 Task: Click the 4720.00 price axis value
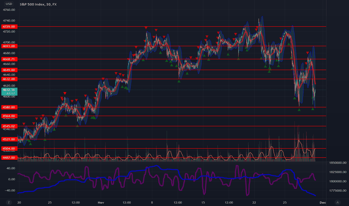pyautogui.click(x=9, y=31)
